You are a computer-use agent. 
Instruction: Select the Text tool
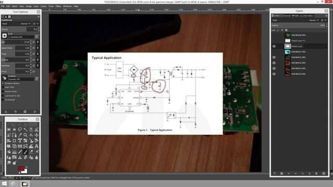coord(36,146)
